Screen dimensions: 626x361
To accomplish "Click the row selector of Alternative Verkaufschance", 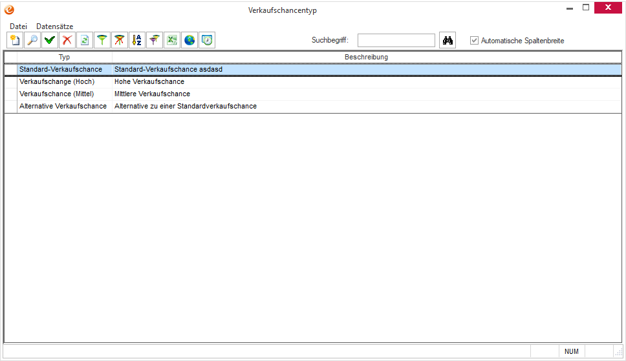I will coord(11,107).
